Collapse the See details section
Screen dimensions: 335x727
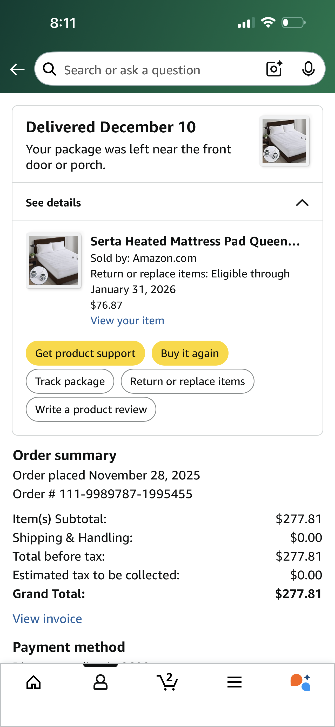click(x=167, y=203)
